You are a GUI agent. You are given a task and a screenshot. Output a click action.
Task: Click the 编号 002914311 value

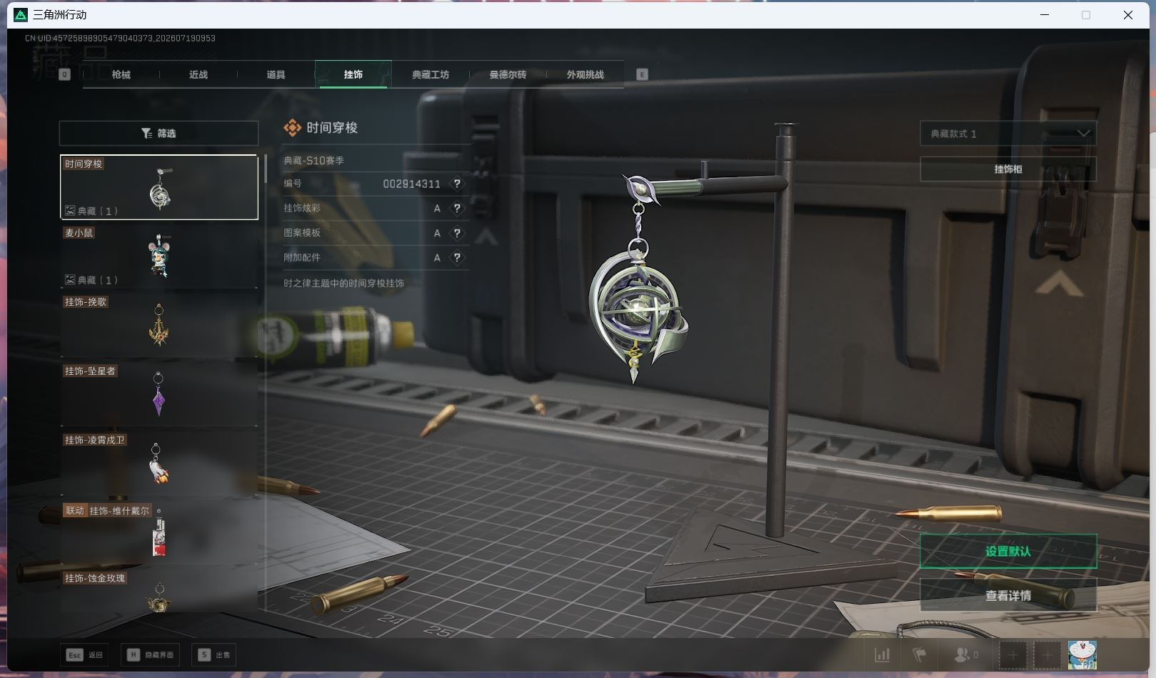coord(411,184)
